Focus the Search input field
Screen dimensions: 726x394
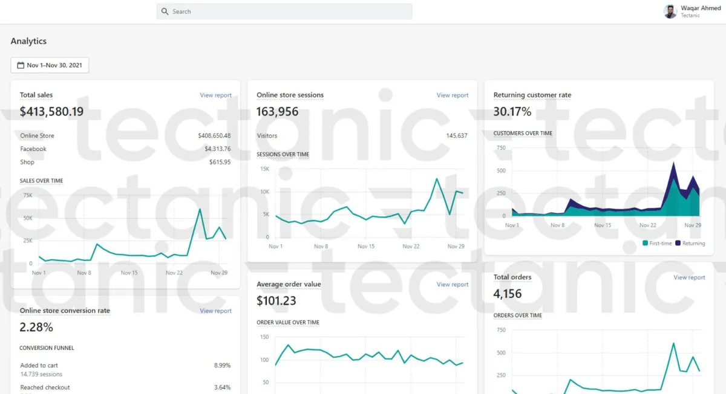coord(284,11)
